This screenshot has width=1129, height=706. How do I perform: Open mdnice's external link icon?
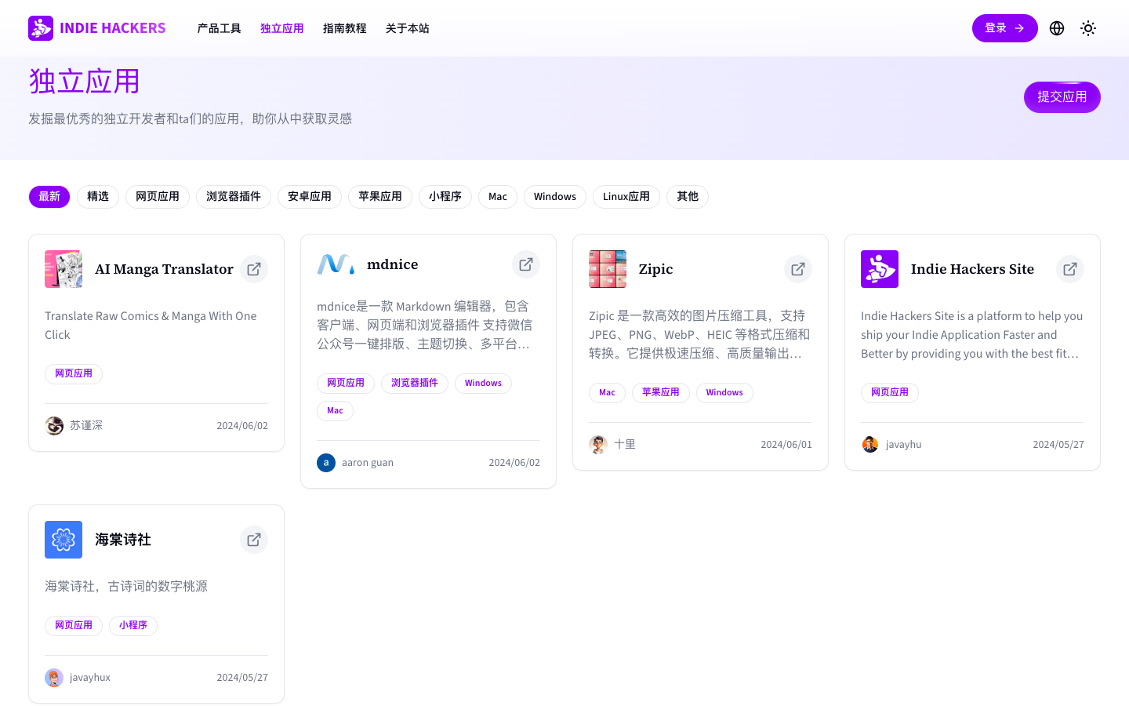[525, 264]
